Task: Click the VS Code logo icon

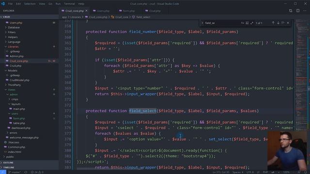Action: [3, 3]
